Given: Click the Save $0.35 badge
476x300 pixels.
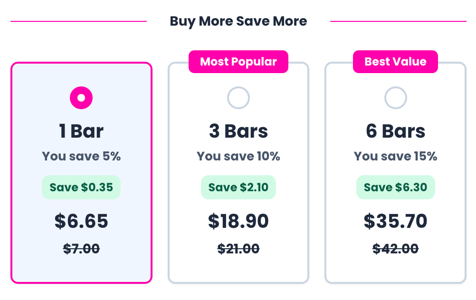Looking at the screenshot, I should coord(81,187).
